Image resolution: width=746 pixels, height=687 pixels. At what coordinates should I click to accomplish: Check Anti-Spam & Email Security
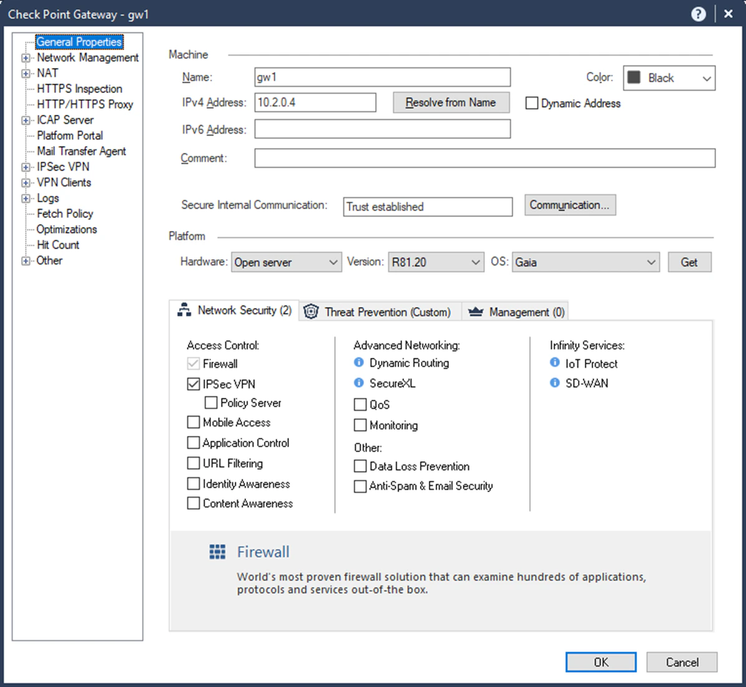click(x=360, y=486)
